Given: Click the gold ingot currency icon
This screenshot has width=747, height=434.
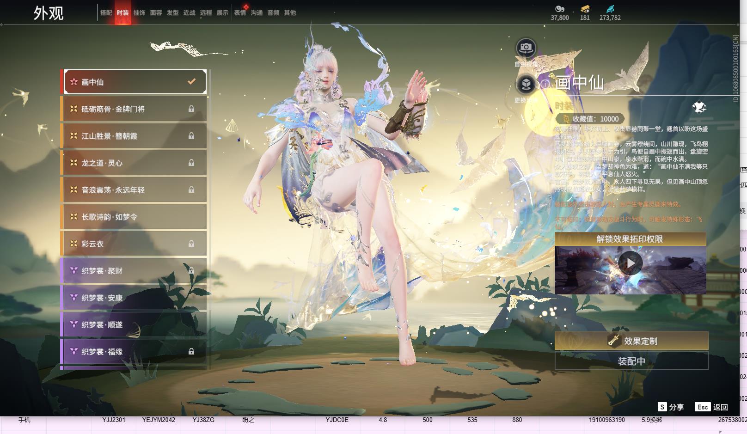Looking at the screenshot, I should pos(585,9).
